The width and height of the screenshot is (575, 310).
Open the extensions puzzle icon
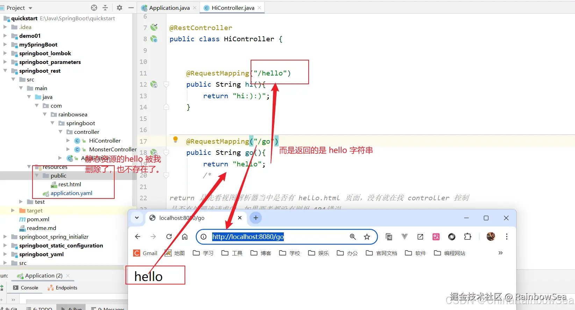coord(468,237)
